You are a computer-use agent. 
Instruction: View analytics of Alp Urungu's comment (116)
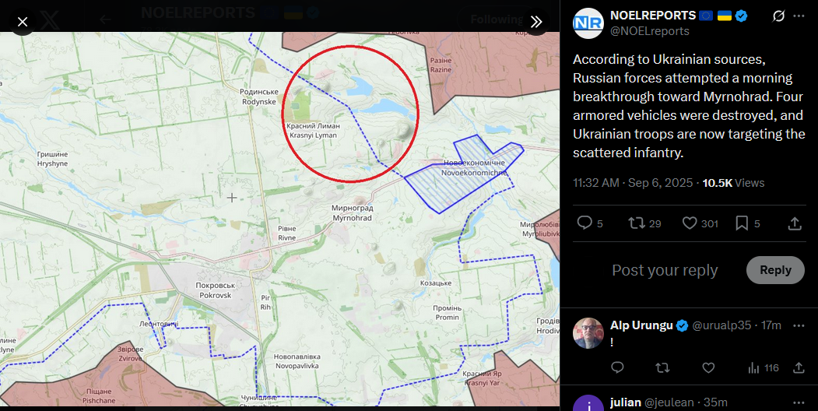pos(764,367)
